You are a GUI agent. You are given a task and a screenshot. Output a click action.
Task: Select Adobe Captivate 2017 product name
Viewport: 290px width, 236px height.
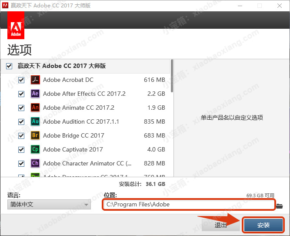click(x=73, y=150)
